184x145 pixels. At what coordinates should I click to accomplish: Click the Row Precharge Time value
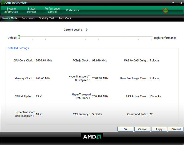(154, 78)
